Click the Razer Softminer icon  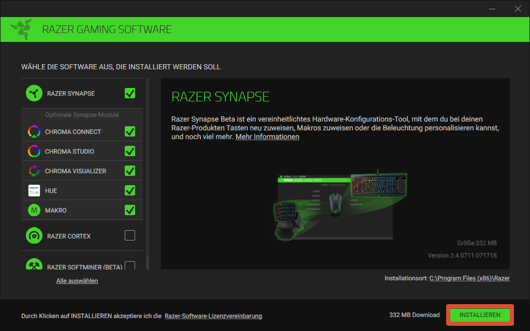pos(34,264)
